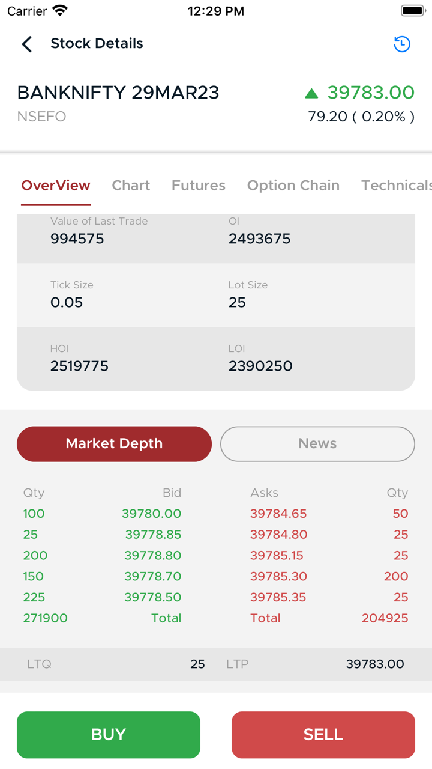Tap the best bid price 39780.00
Image resolution: width=432 pixels, height=769 pixels.
point(151,514)
